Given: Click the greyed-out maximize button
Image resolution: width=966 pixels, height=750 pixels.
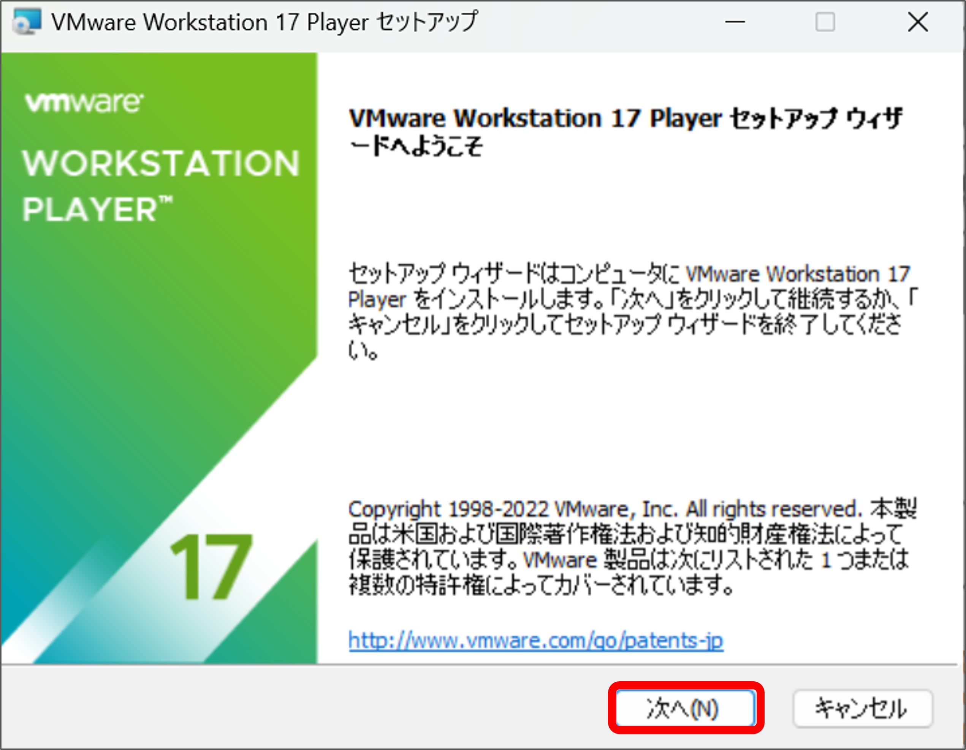Looking at the screenshot, I should coord(825,22).
